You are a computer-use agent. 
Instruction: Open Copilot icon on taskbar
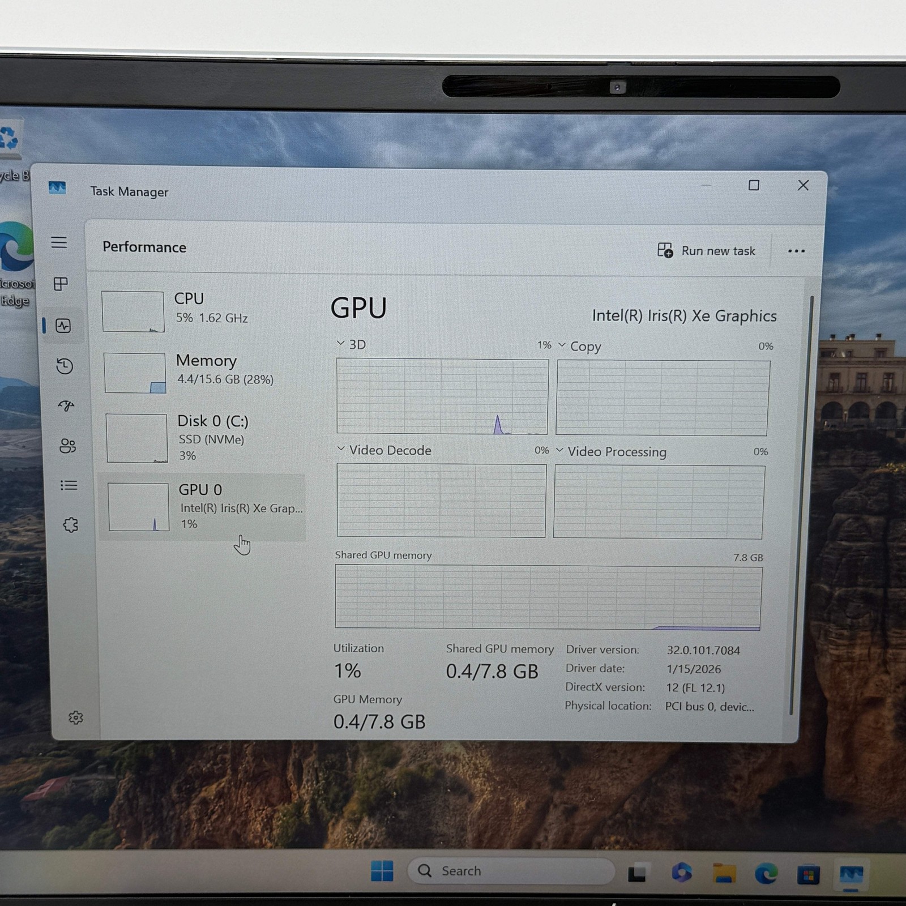pyautogui.click(x=681, y=873)
